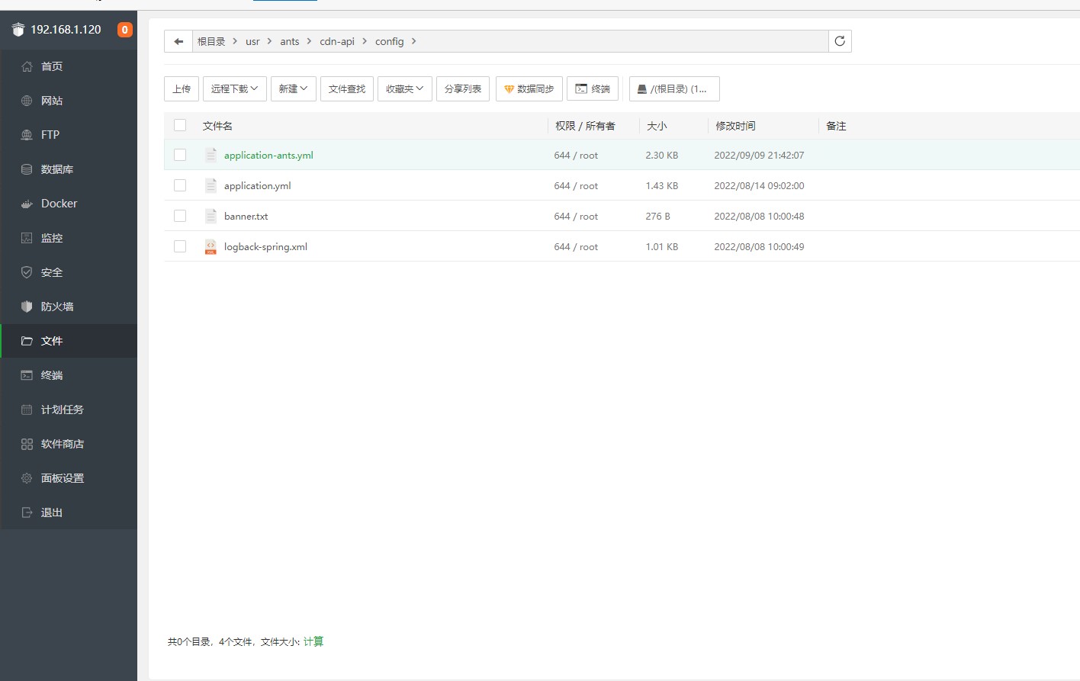Select all files via header checkbox
This screenshot has width=1080, height=681.
point(180,125)
